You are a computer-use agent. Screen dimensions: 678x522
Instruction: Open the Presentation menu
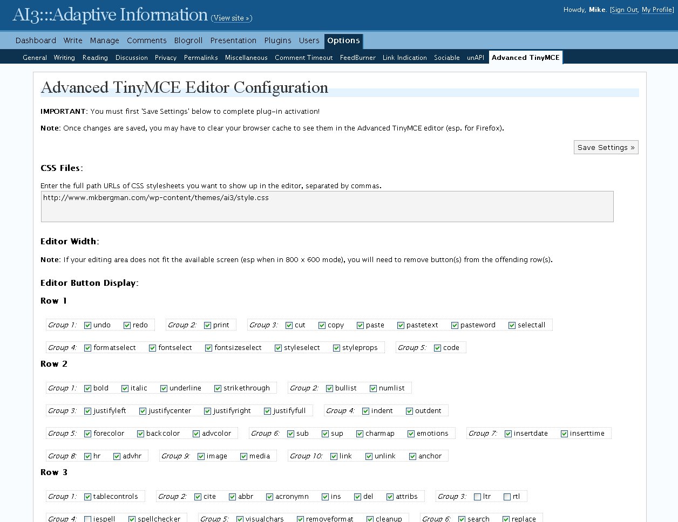point(233,40)
